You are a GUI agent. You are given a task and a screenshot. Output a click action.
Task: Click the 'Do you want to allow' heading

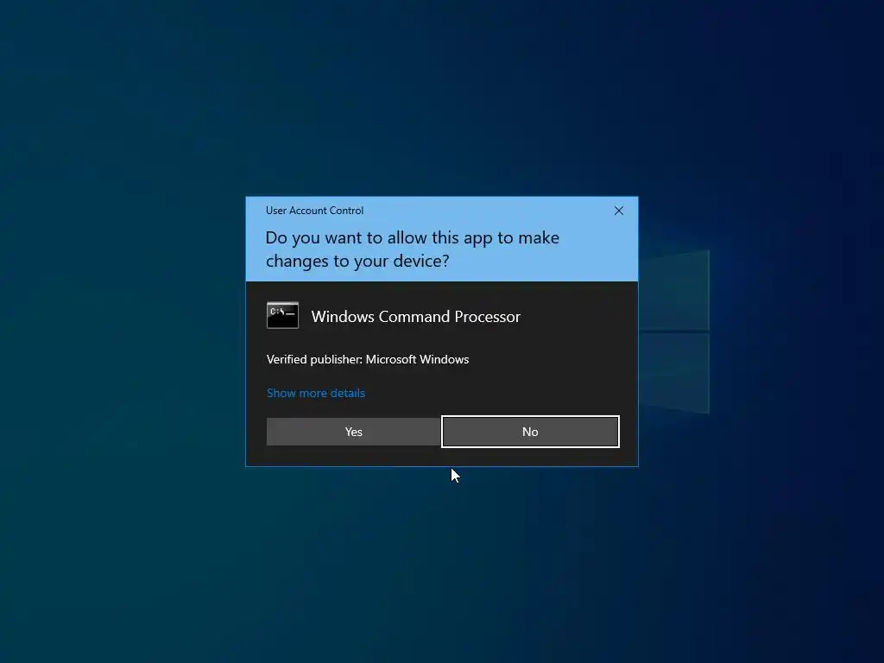(412, 249)
